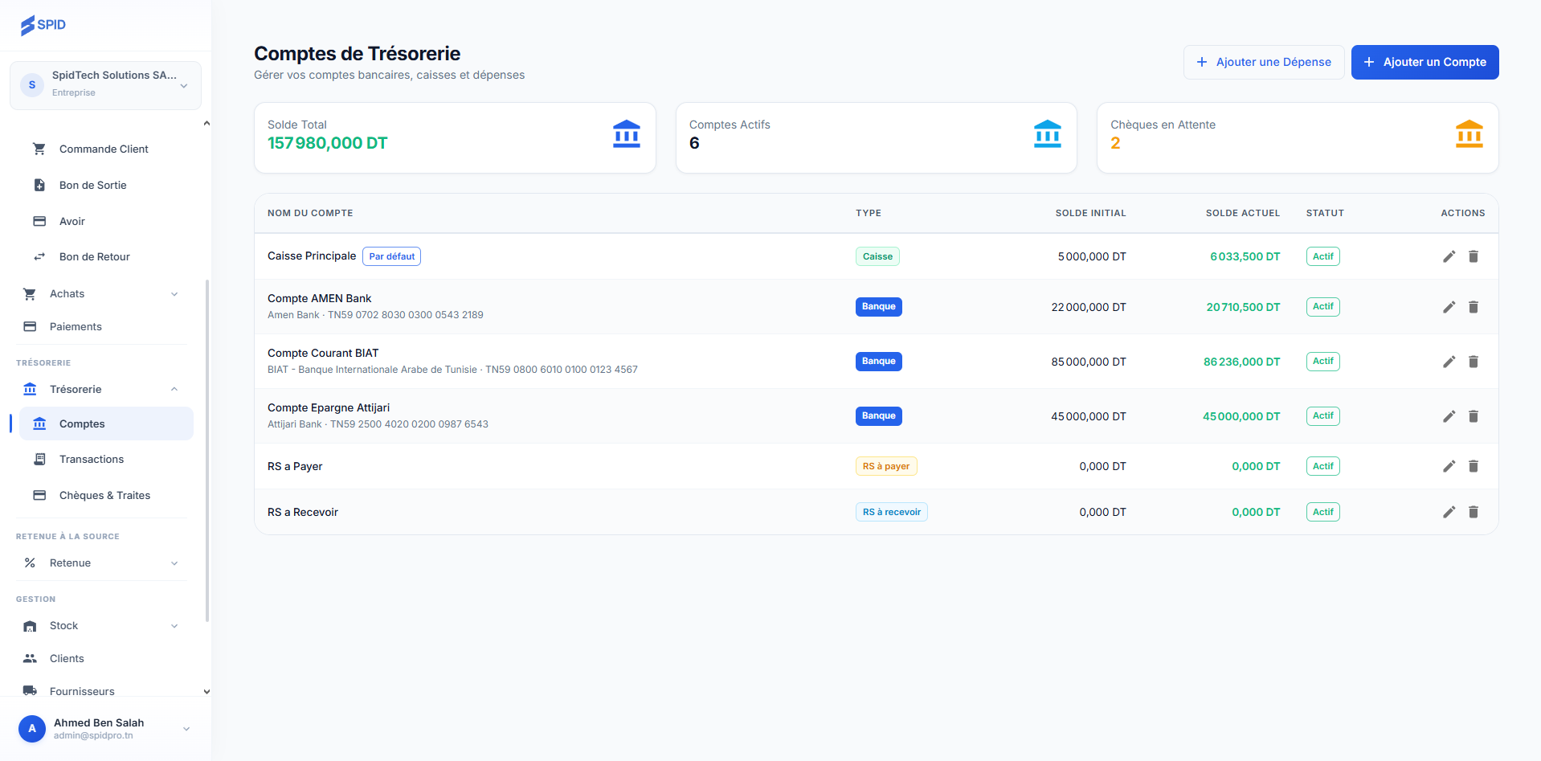Open Chèques & Traites
Image resolution: width=1541 pixels, height=761 pixels.
click(104, 495)
